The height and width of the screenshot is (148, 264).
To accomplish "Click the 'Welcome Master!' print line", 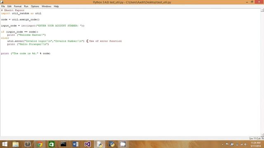I will click(26, 35).
